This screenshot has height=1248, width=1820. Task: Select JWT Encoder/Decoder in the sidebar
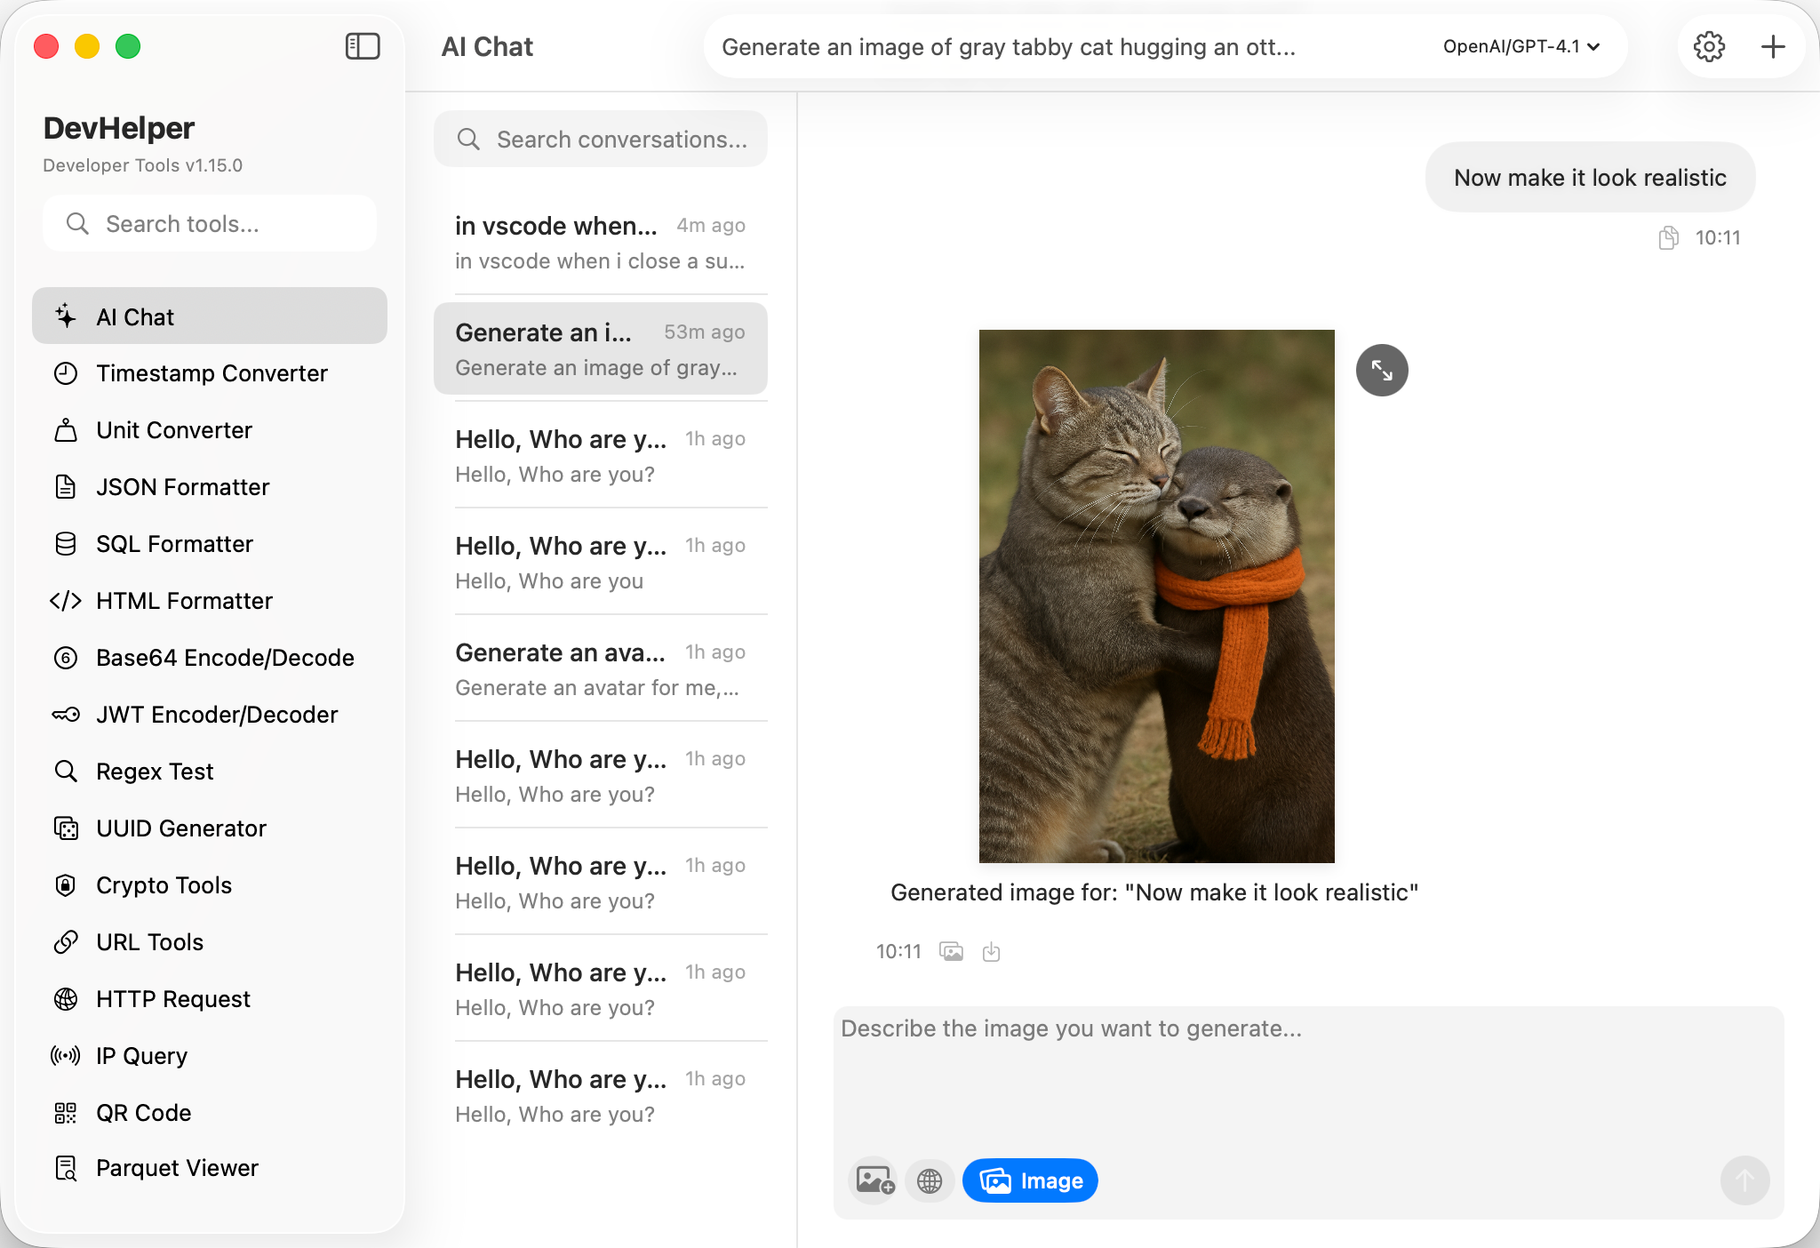(x=216, y=715)
